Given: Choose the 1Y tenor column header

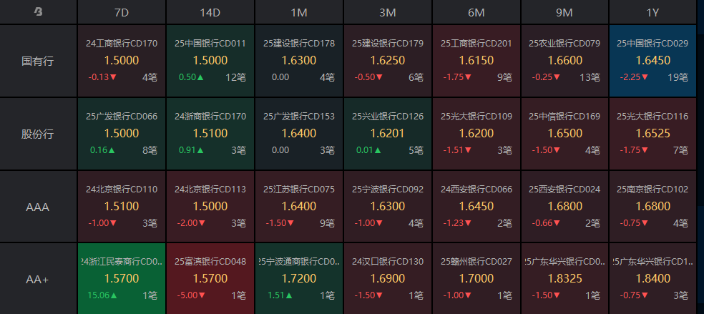Looking at the screenshot, I should pyautogui.click(x=652, y=12).
